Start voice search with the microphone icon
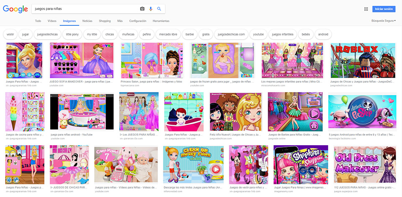The height and width of the screenshot is (197, 402). coord(150,9)
